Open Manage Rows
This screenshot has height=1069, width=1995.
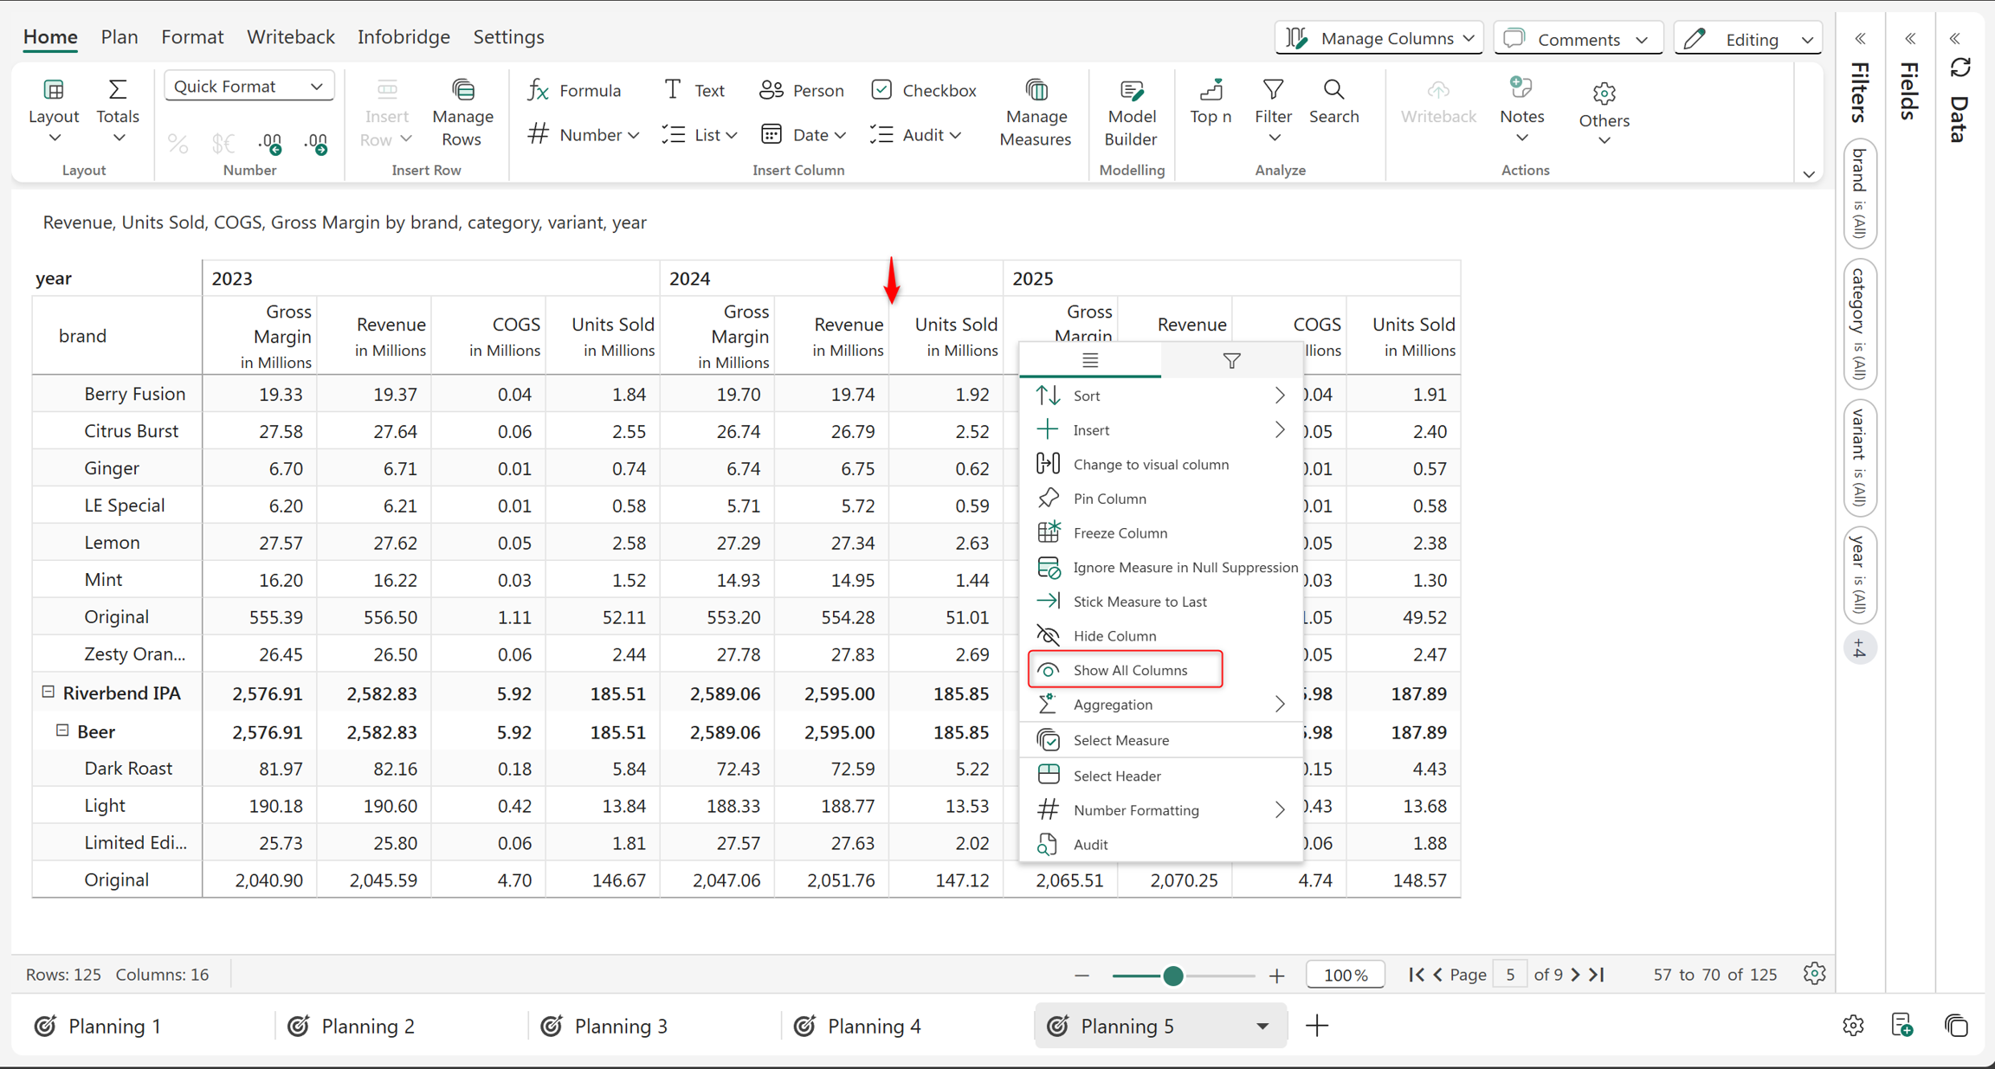tap(462, 113)
